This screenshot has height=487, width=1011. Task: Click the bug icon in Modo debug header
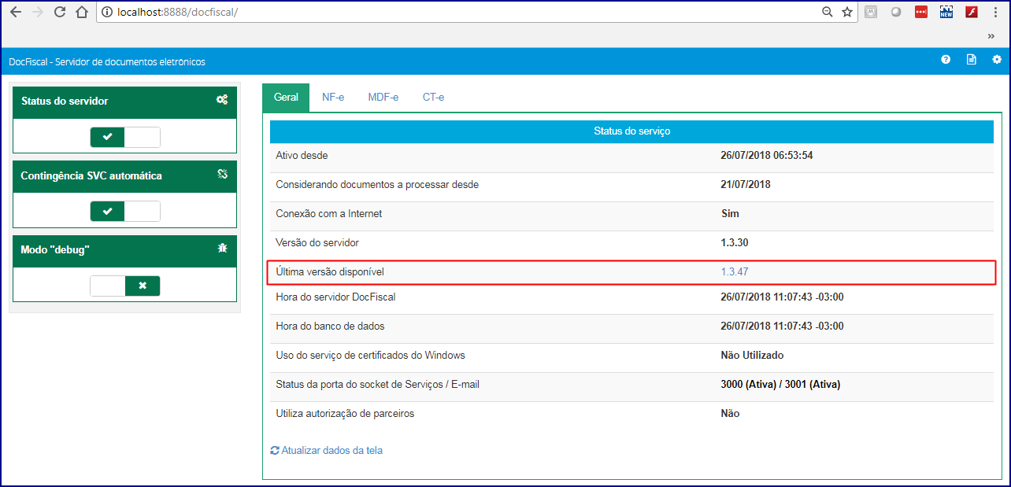223,248
